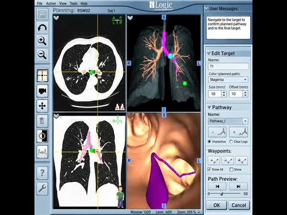Click the Traj 1 label

pos(111,11)
